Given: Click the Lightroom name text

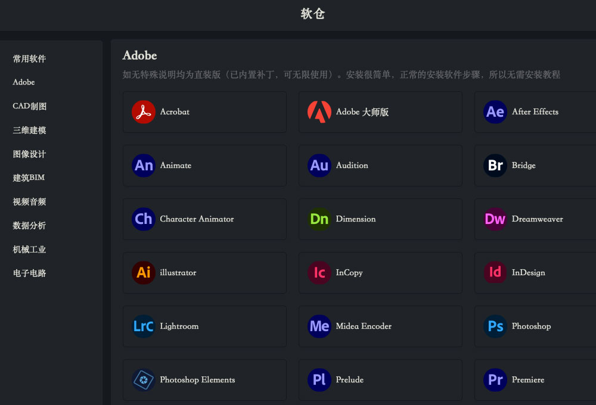Looking at the screenshot, I should [x=179, y=326].
